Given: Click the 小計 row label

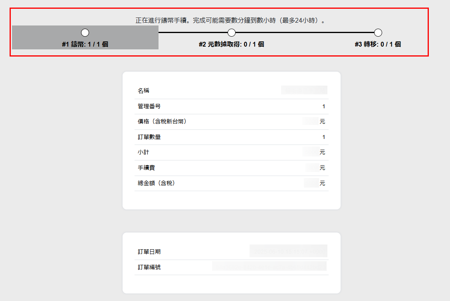Looking at the screenshot, I should tap(144, 152).
